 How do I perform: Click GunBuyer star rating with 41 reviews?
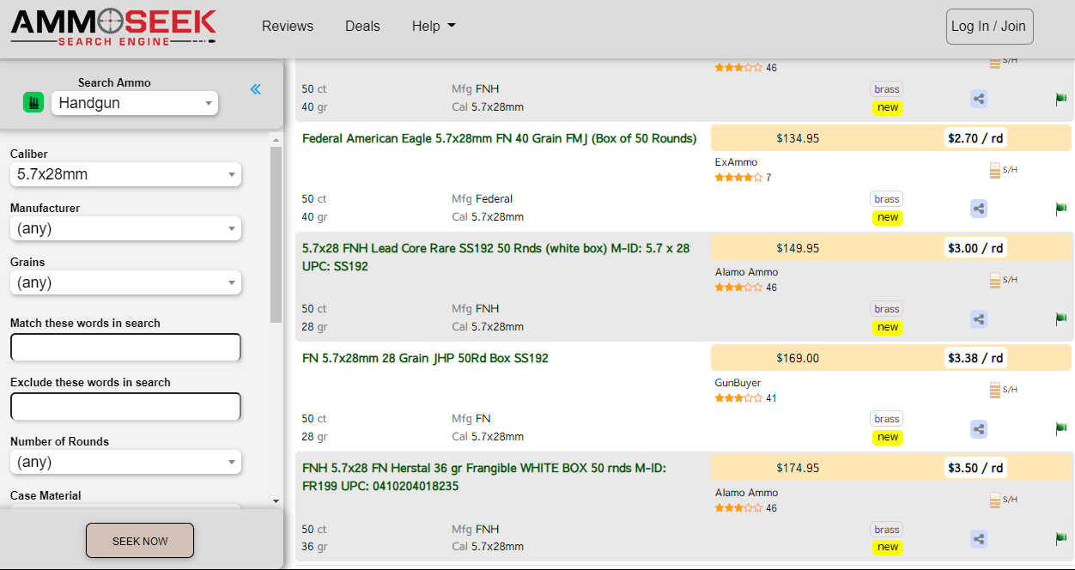coord(738,398)
